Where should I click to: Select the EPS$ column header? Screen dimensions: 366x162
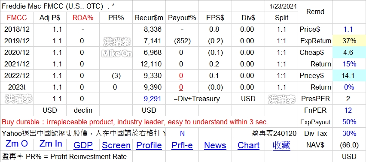click(215, 18)
